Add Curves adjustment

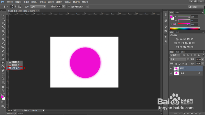point(184,39)
